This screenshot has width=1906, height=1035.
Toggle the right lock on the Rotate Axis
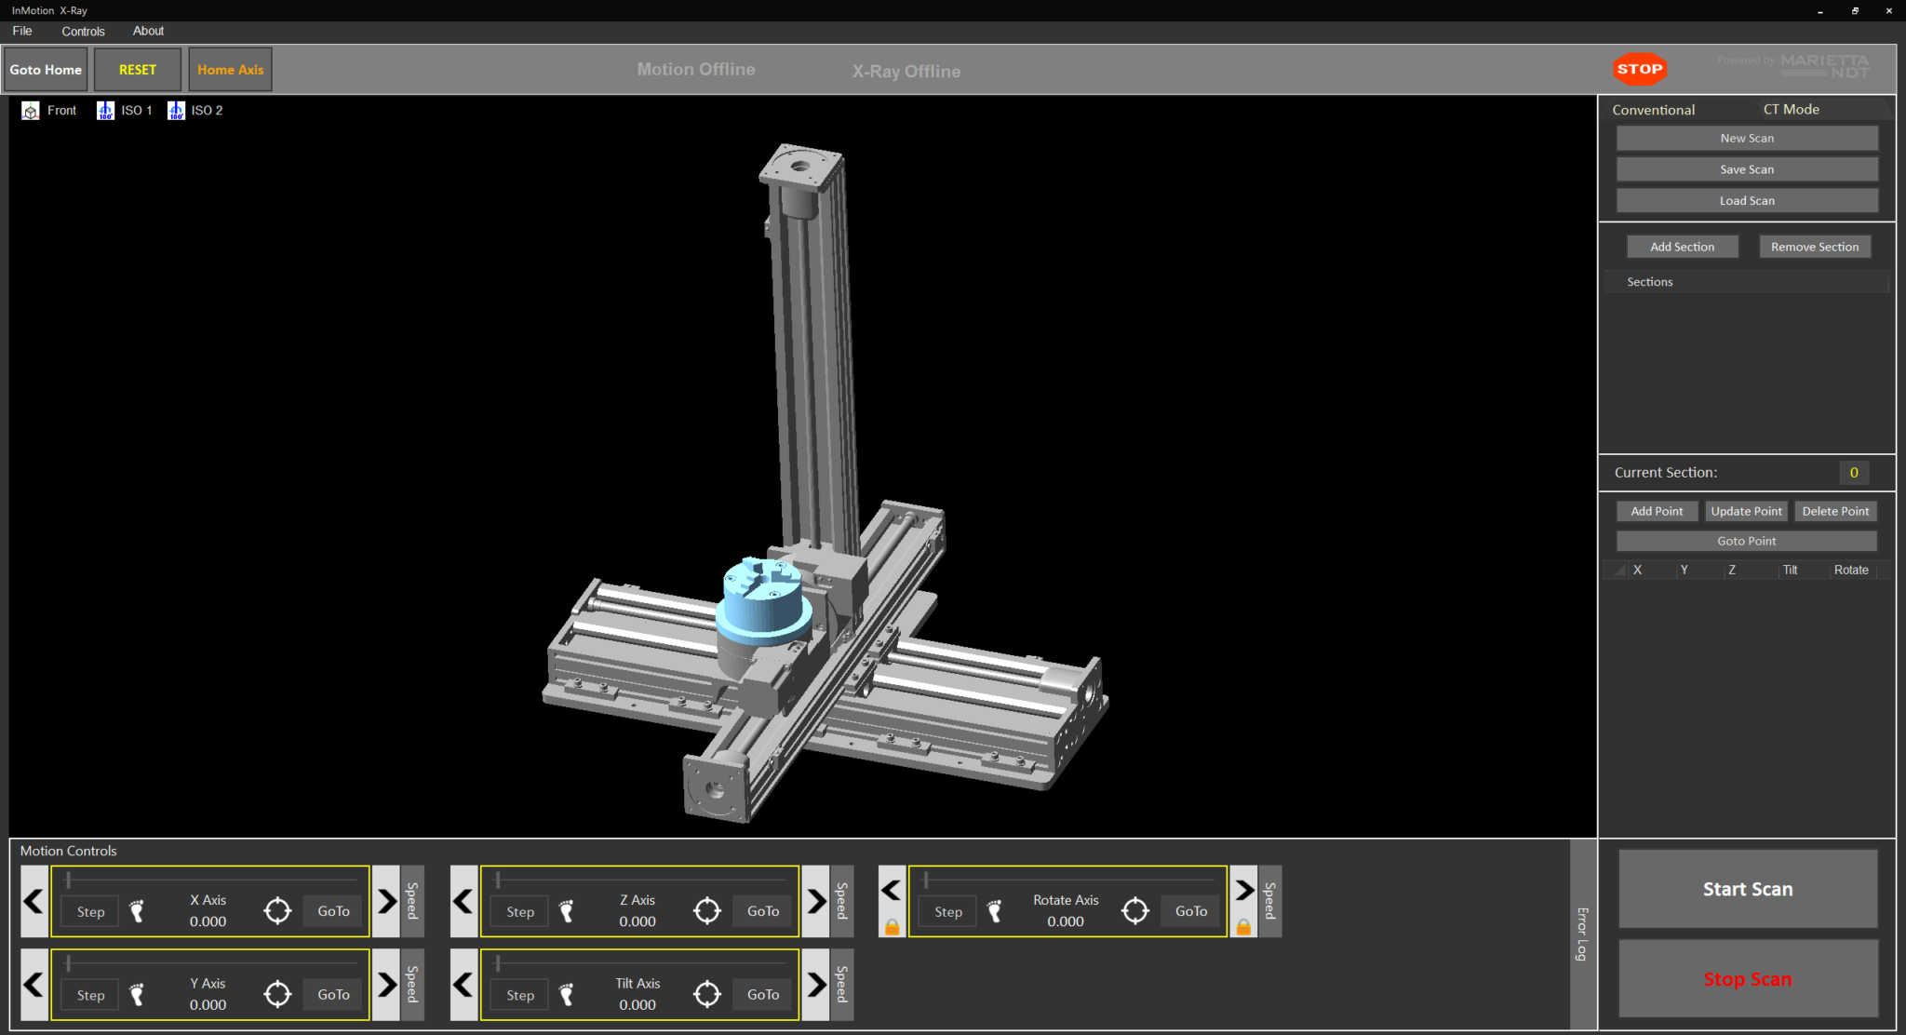[x=1243, y=927]
